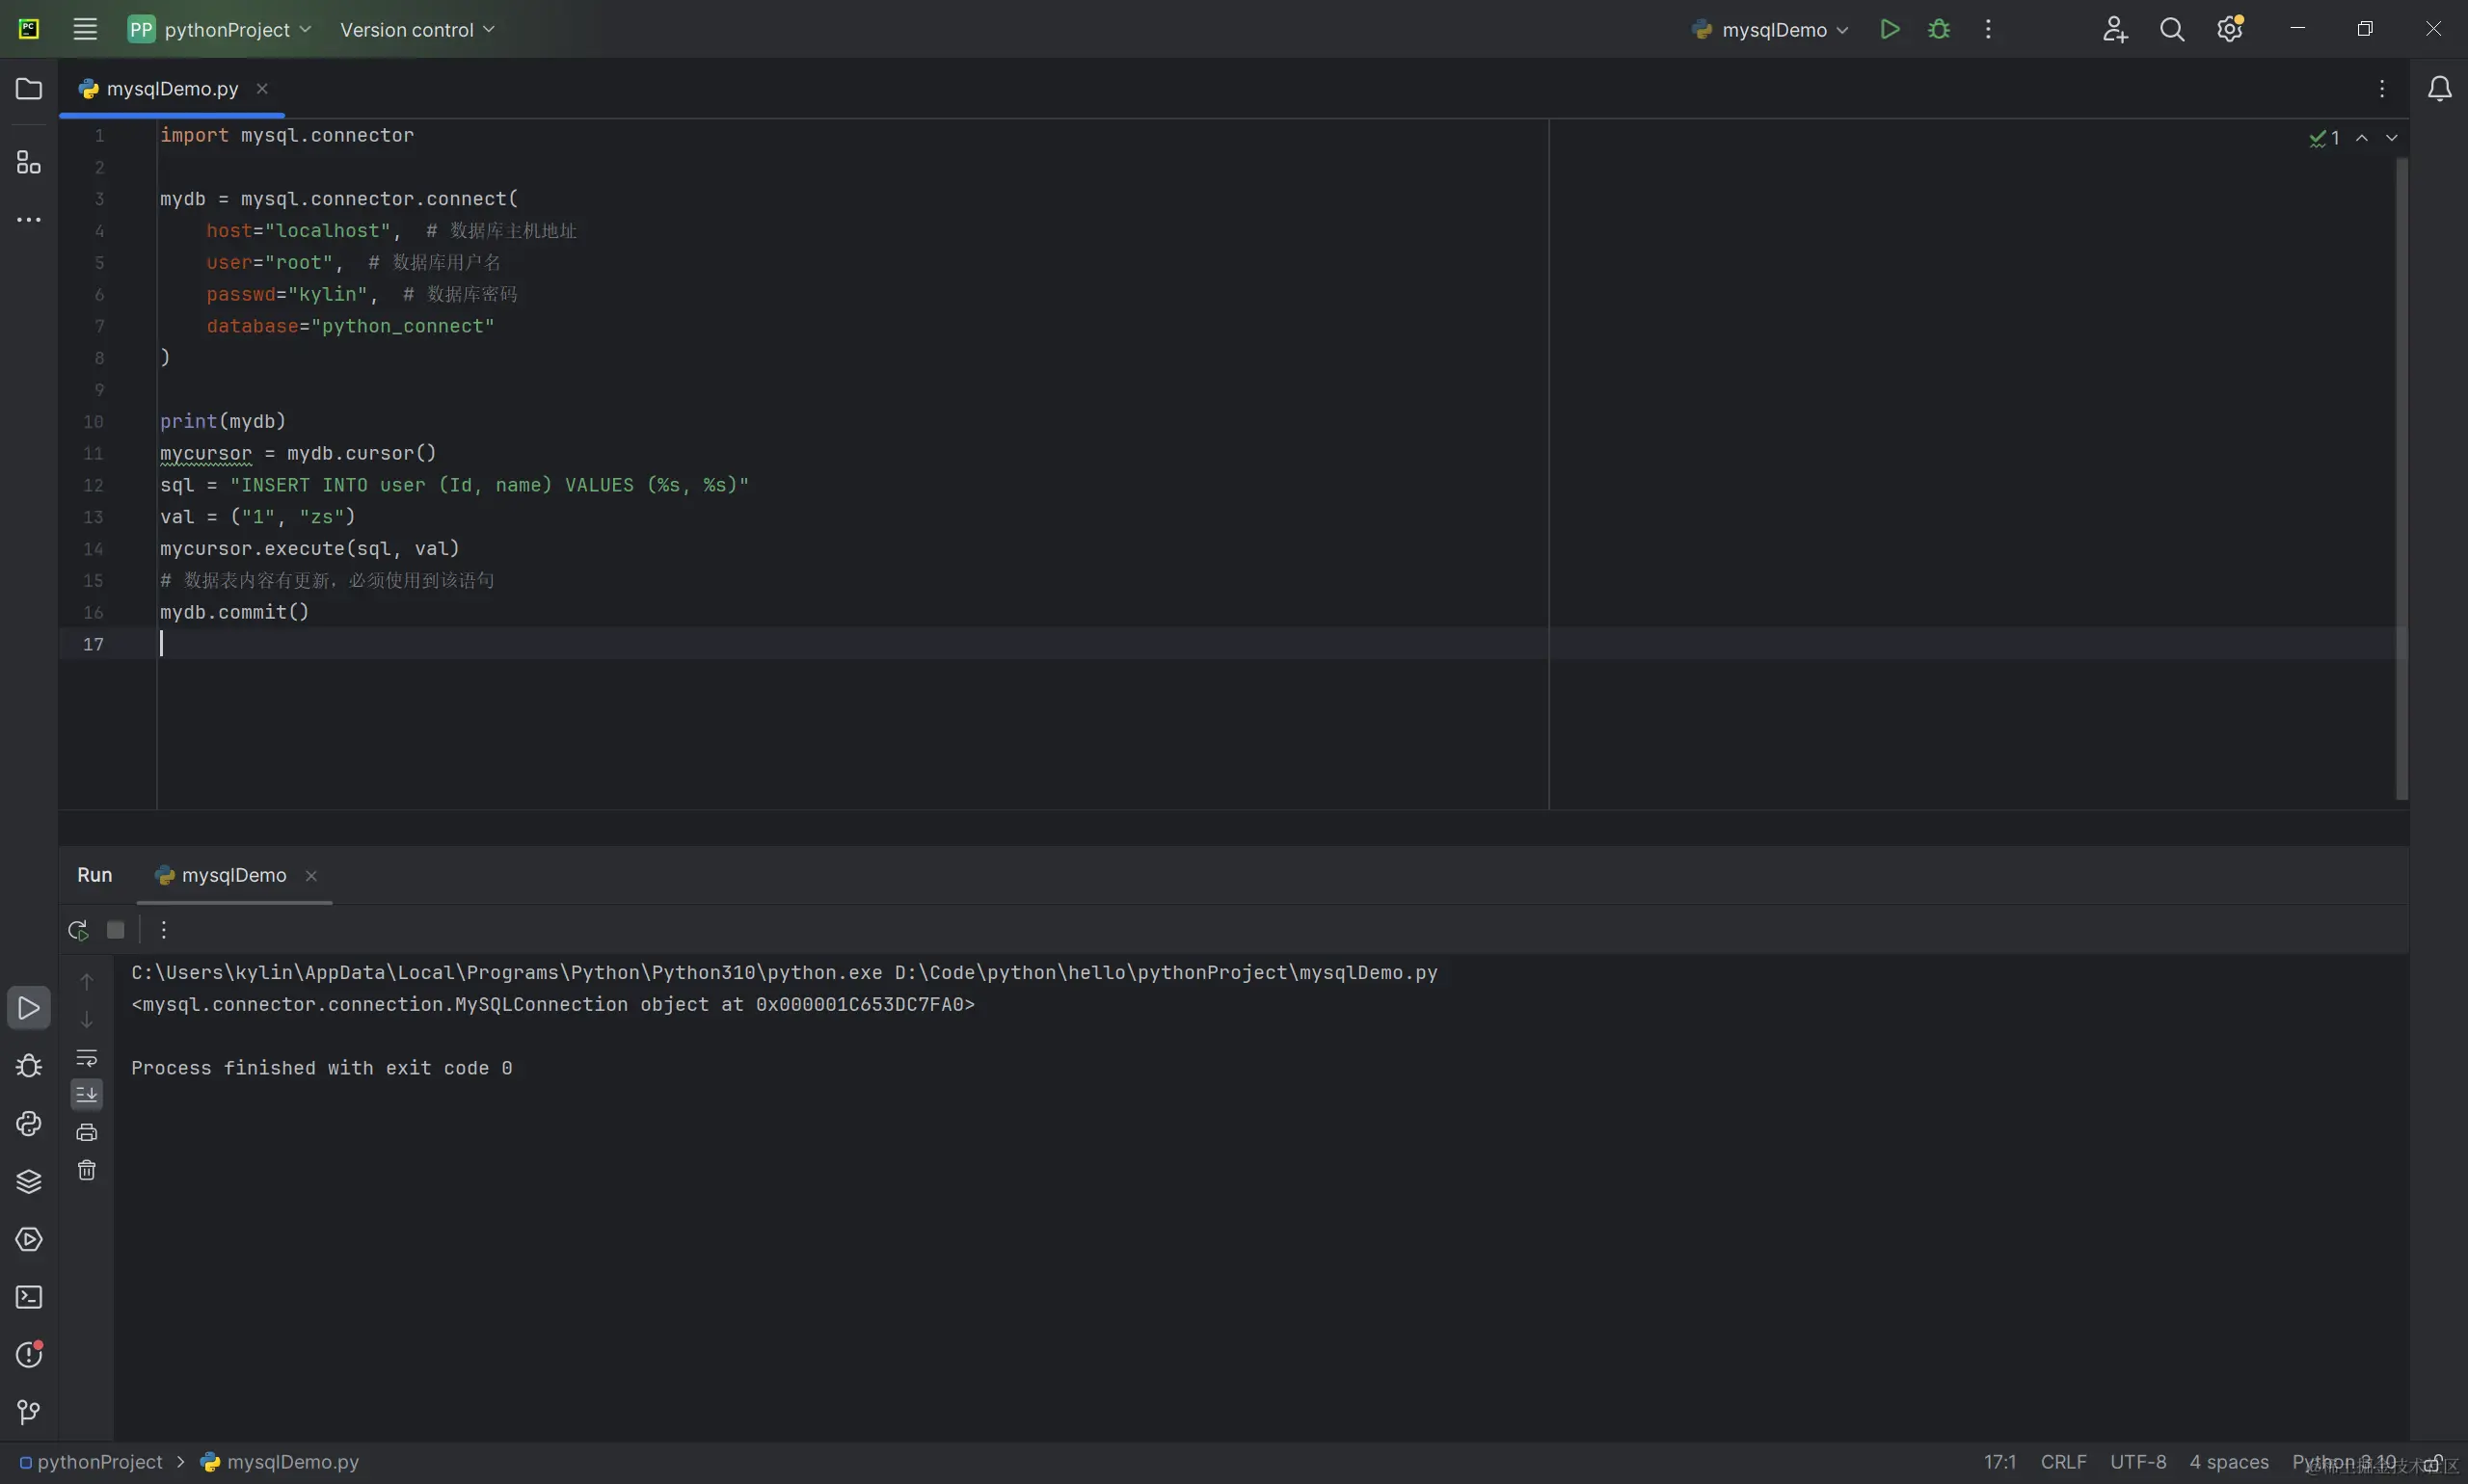2468x1484 pixels.
Task: Click the editor vertical scrollbar
Action: (x=2401, y=480)
